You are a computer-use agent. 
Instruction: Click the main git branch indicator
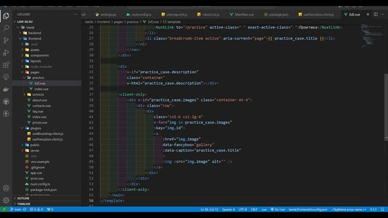(16, 210)
